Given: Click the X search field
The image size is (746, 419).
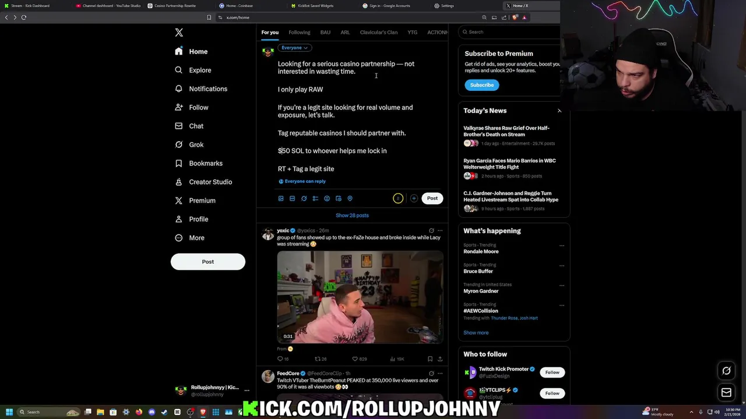Looking at the screenshot, I should 510,32.
